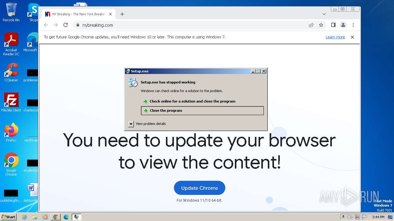Click the 'For Windows 11/10 64-bit.' text

[199, 200]
